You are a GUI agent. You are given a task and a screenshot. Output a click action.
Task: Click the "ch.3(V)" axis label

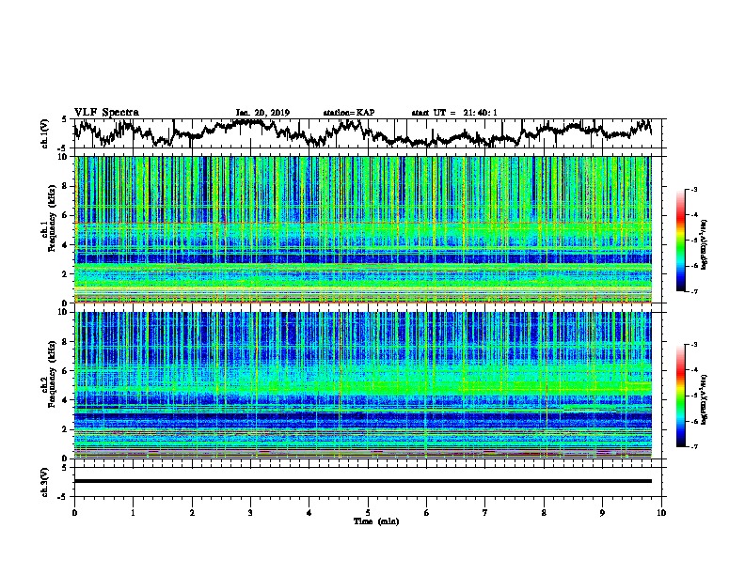point(45,482)
